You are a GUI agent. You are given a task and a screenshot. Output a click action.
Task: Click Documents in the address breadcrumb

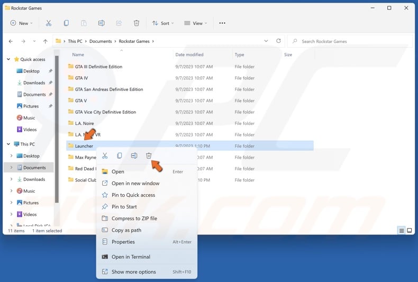(101, 41)
